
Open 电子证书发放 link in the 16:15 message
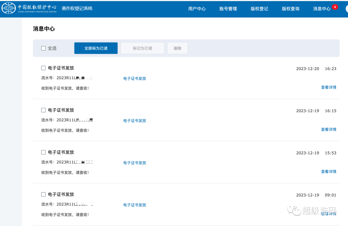pyautogui.click(x=135, y=121)
